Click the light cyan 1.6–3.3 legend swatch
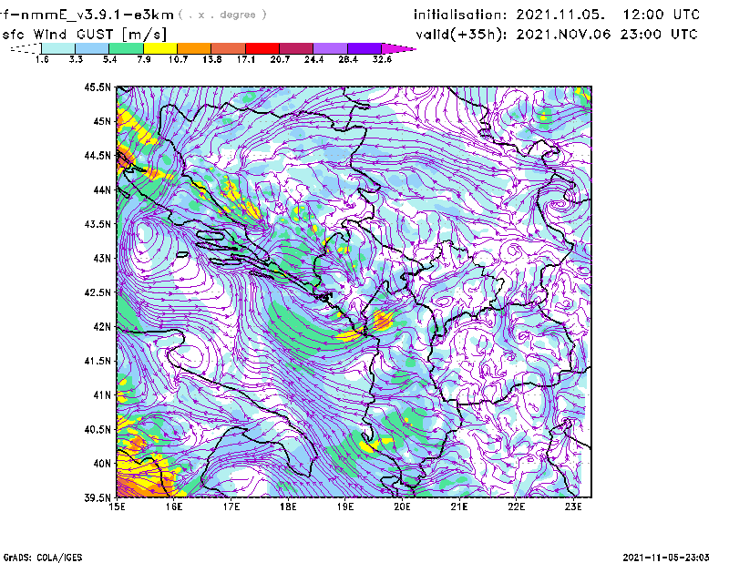The height and width of the screenshot is (563, 729). click(x=58, y=48)
